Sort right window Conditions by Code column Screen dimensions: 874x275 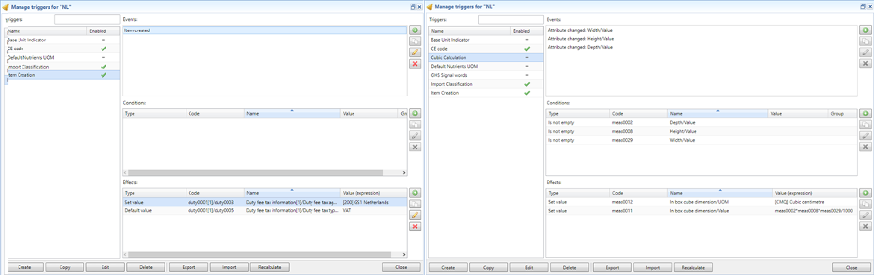[638, 113]
